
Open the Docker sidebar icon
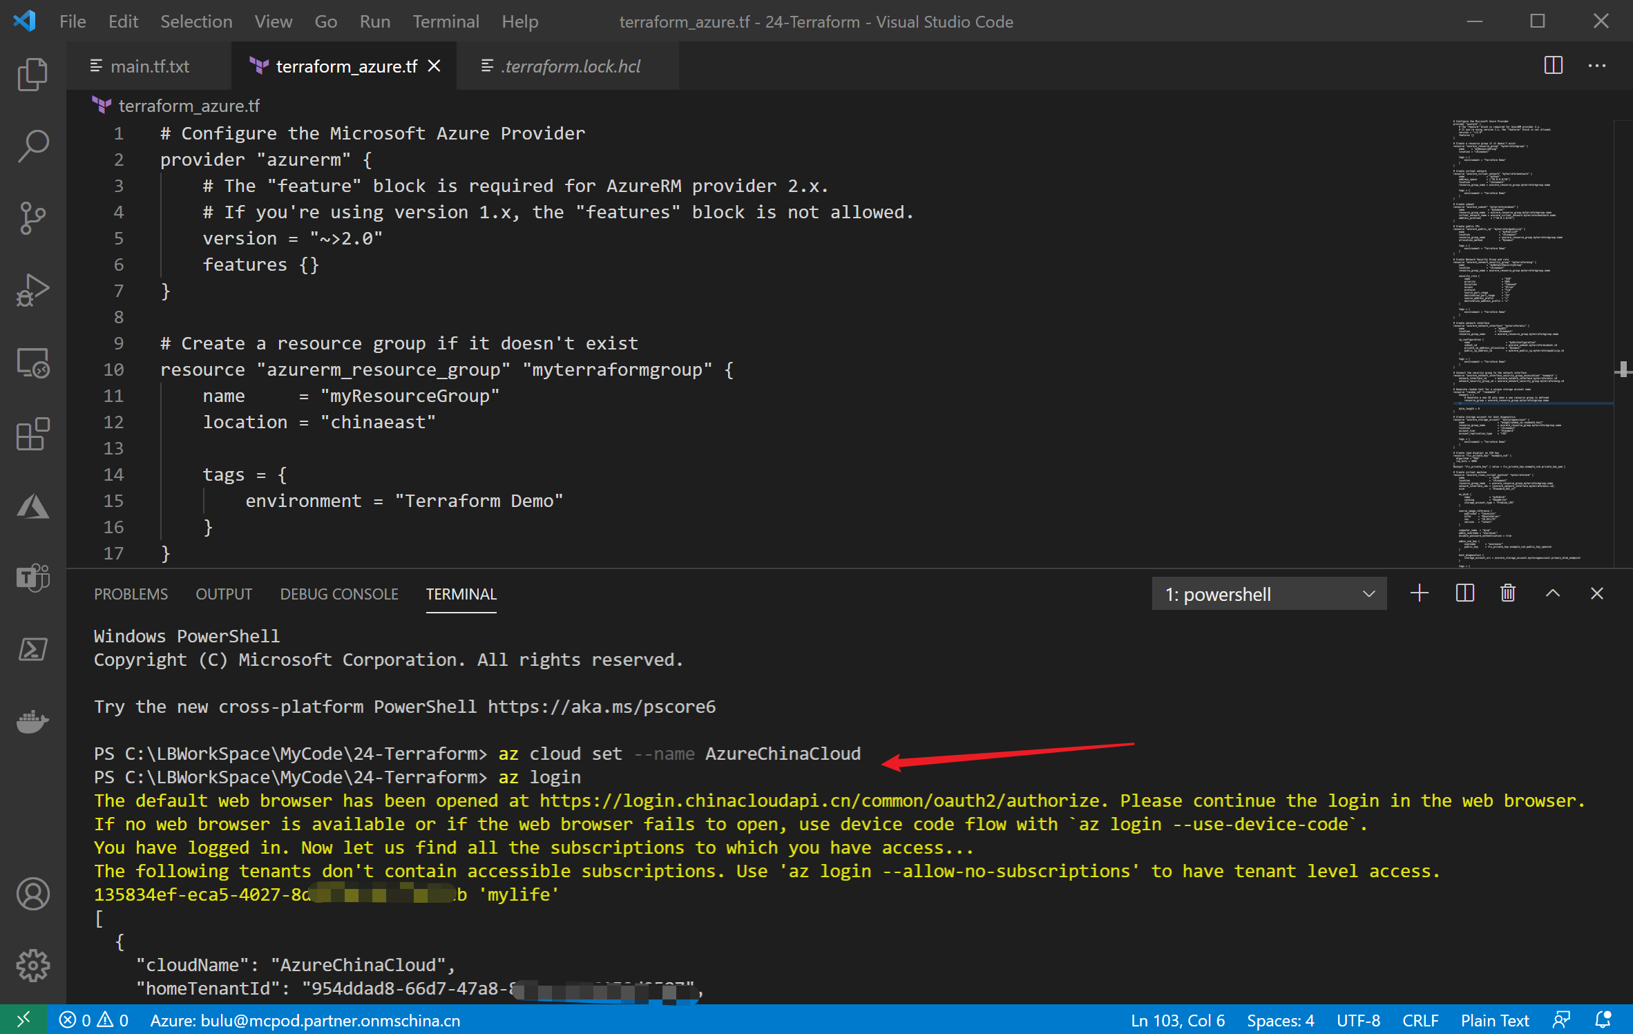[32, 722]
